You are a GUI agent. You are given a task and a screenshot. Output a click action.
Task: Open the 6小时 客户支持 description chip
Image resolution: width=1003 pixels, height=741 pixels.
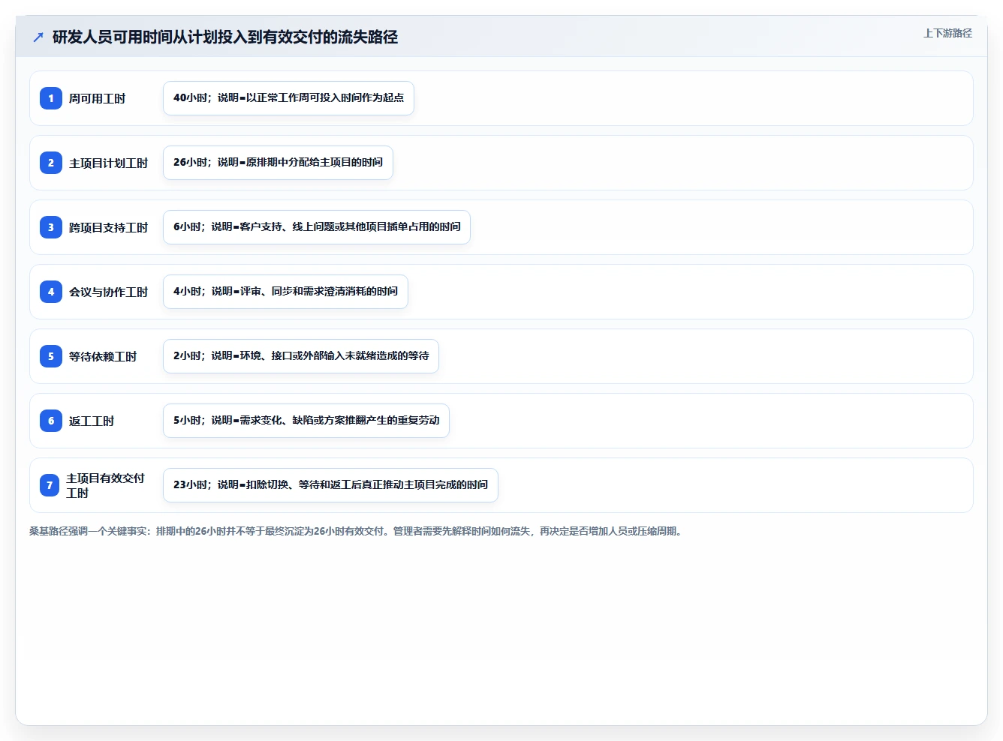pyautogui.click(x=317, y=227)
